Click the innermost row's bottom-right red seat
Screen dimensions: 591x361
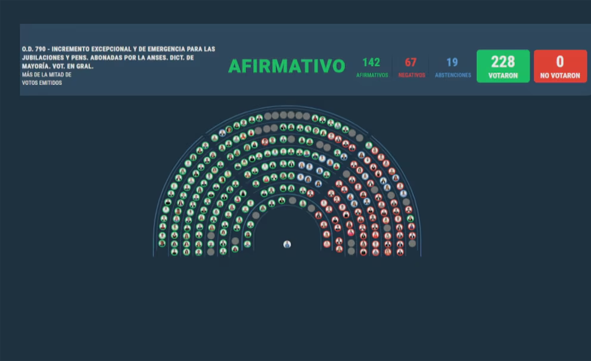click(x=326, y=244)
